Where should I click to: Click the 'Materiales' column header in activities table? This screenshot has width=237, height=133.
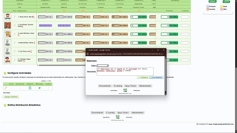pos(40,84)
